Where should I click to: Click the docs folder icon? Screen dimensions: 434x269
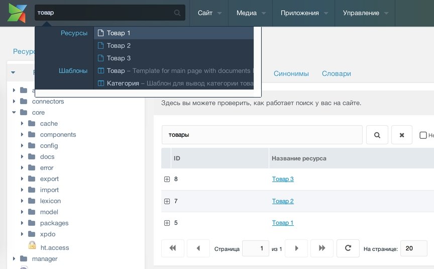(32, 156)
